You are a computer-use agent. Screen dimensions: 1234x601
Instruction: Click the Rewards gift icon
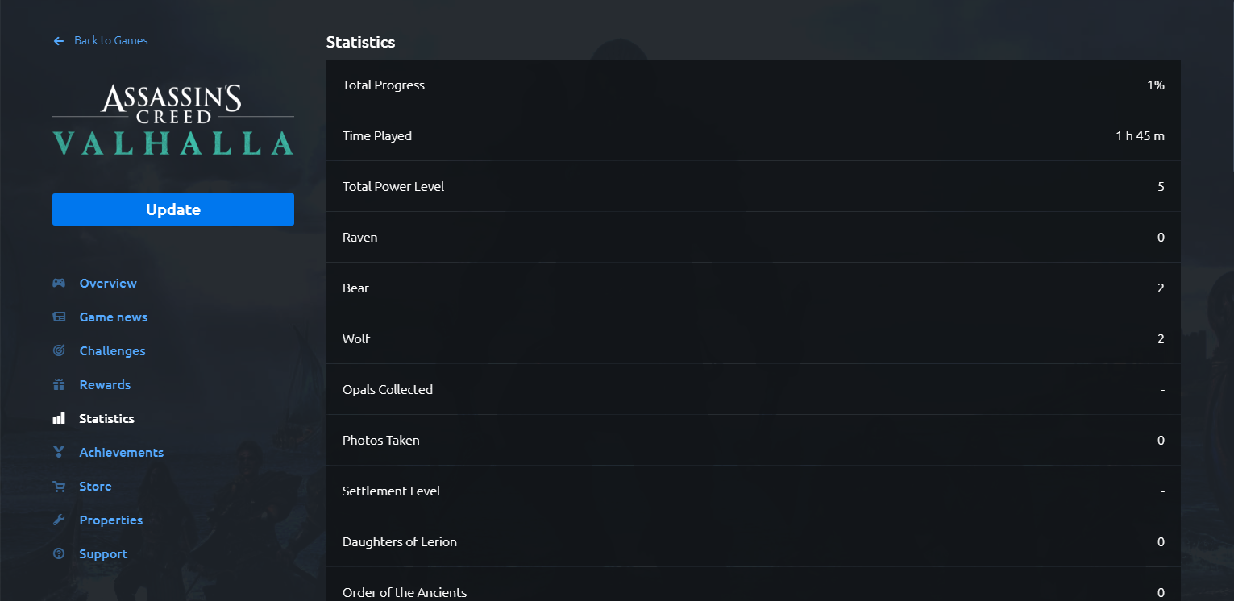pyautogui.click(x=59, y=384)
